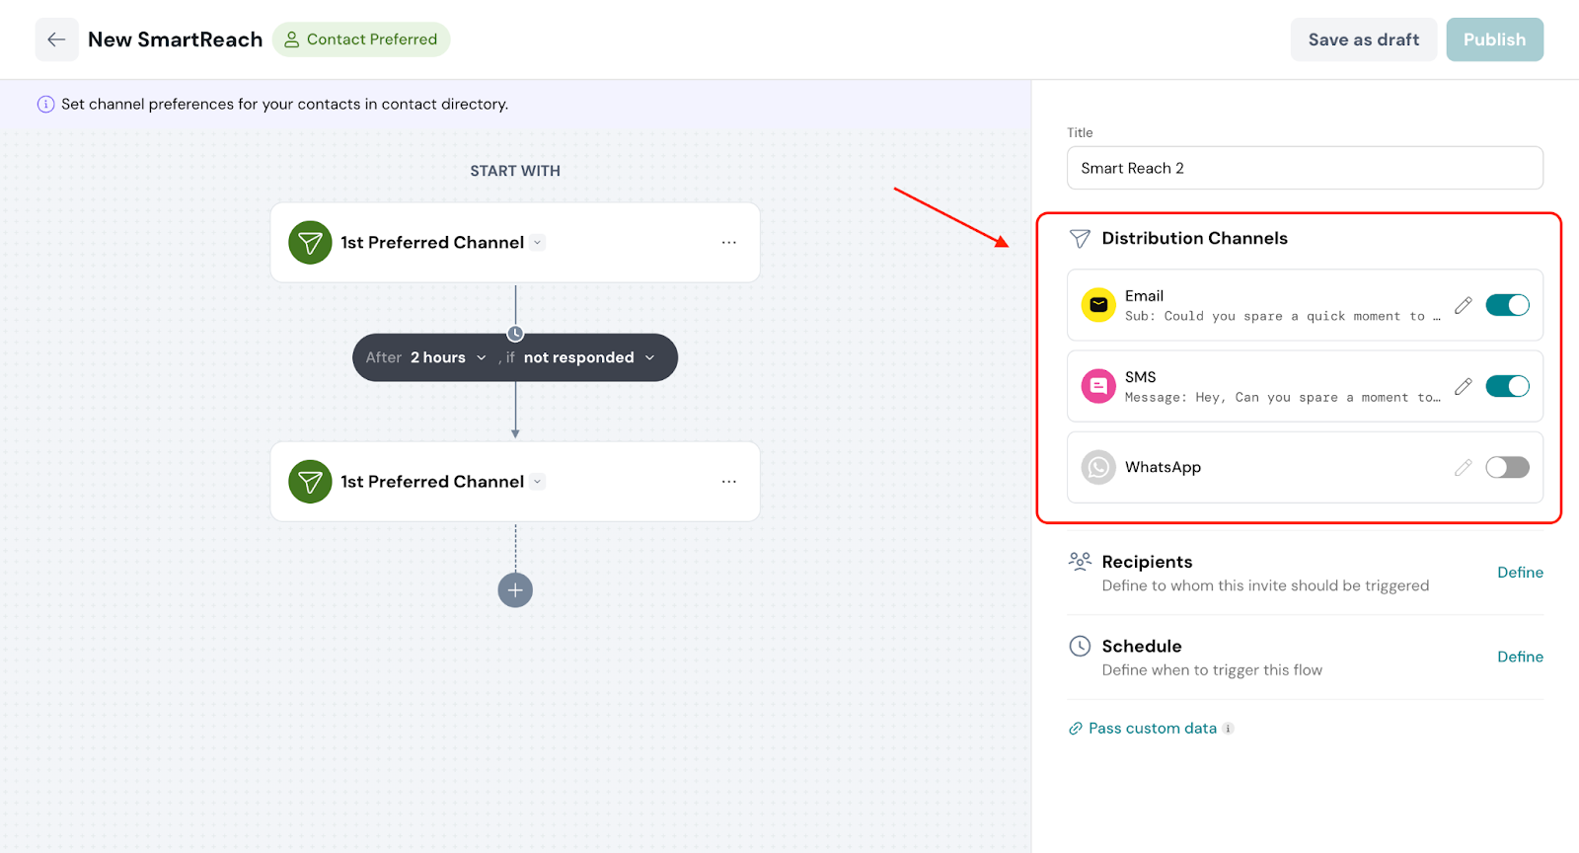1579x853 pixels.
Task: Turn off the SMS channel toggle
Action: pos(1507,386)
